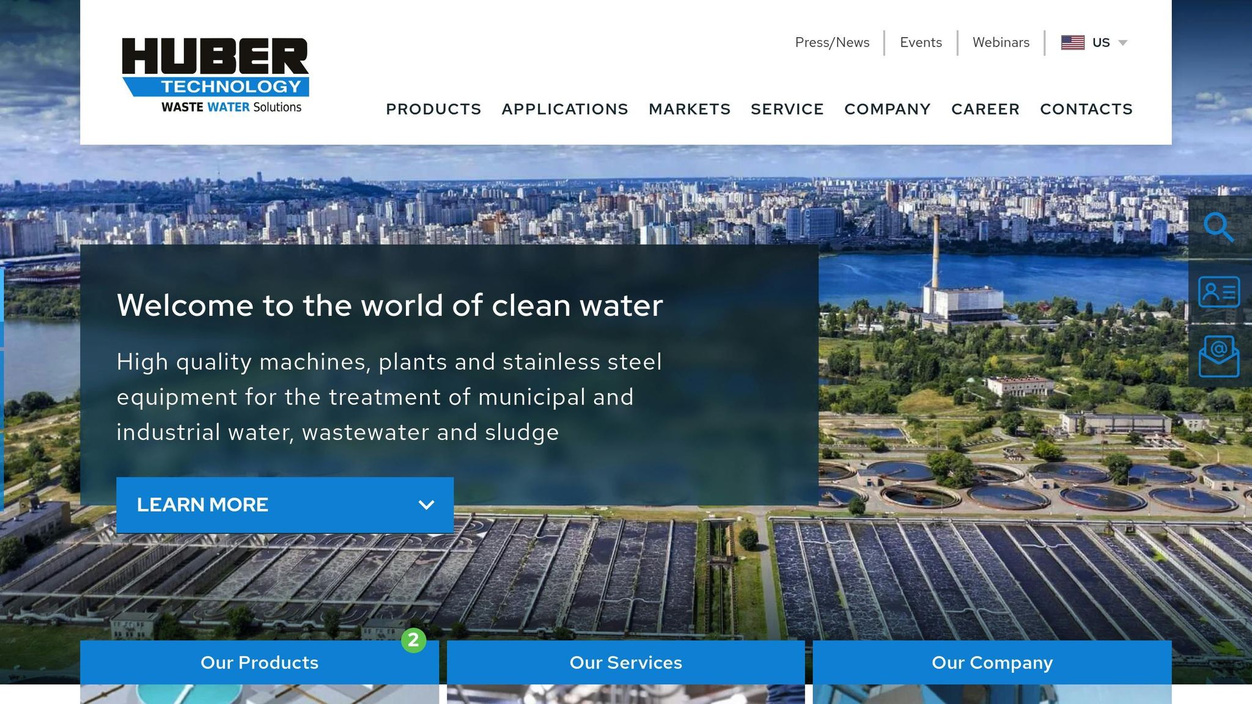Click the chevron on Learn More
Viewport: 1252px width, 704px height.
click(426, 505)
